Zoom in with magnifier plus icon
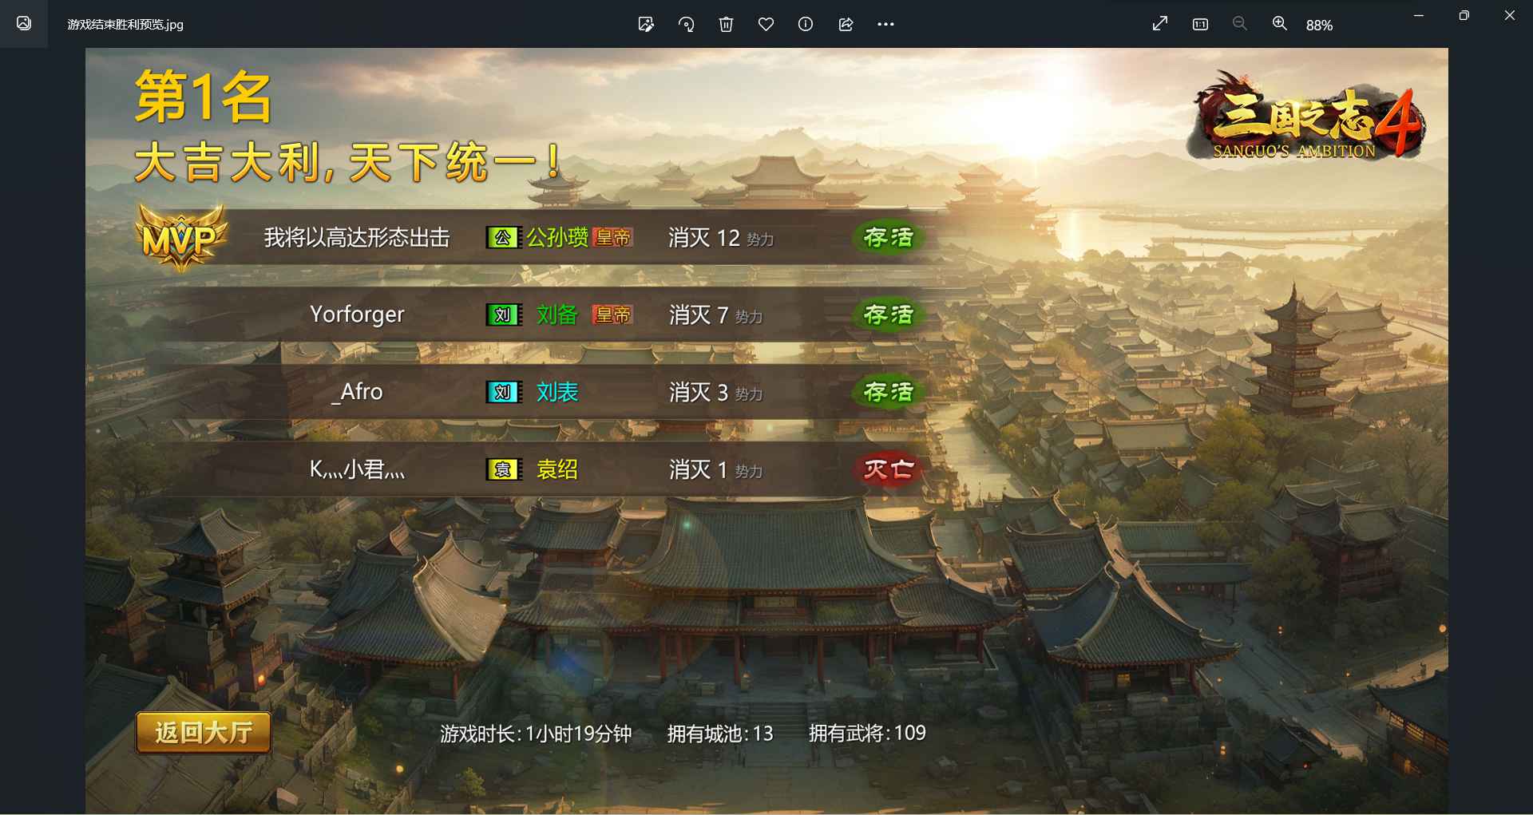1533x815 pixels. (1279, 24)
